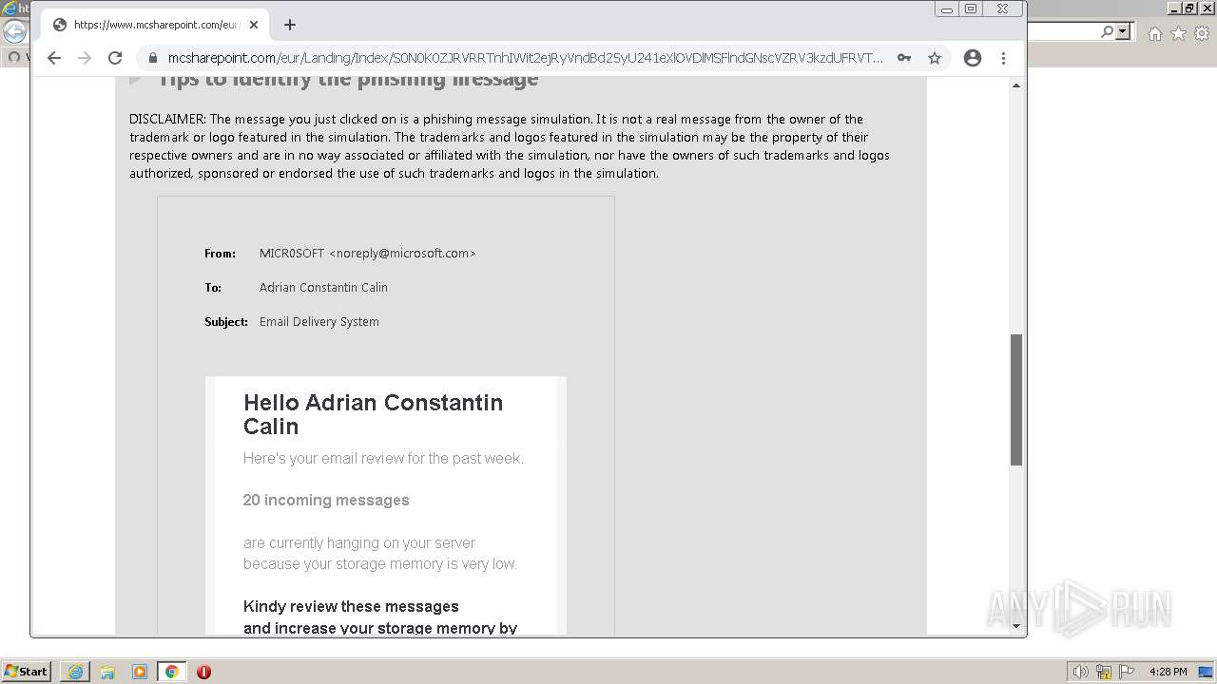Click the favorites star in background IE window

click(x=1178, y=34)
